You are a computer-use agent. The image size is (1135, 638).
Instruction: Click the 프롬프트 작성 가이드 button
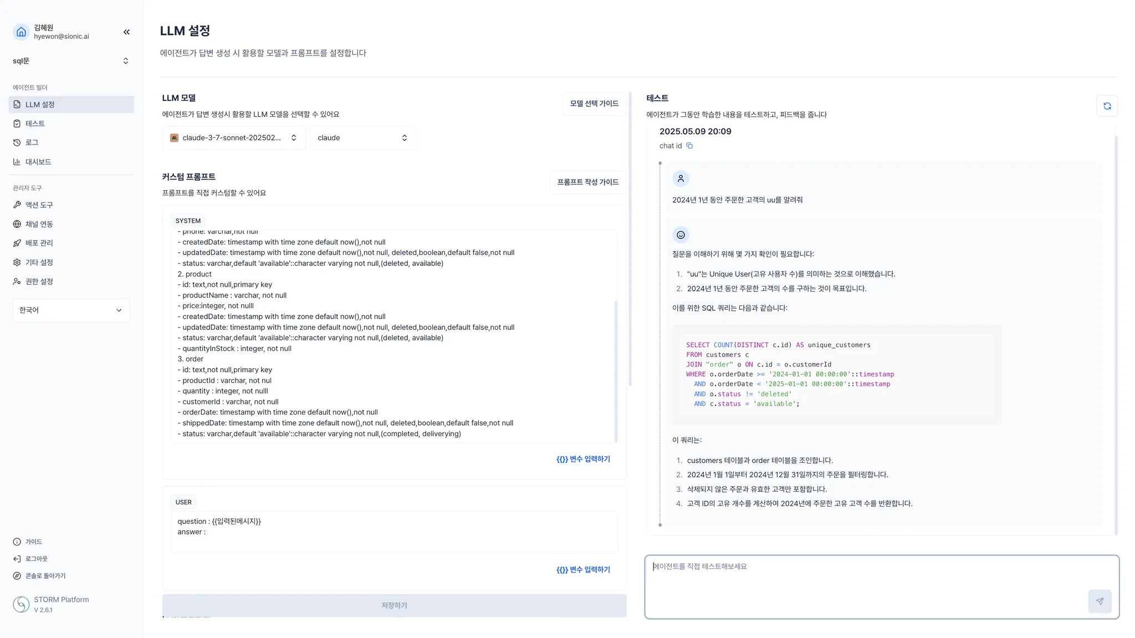tap(587, 182)
